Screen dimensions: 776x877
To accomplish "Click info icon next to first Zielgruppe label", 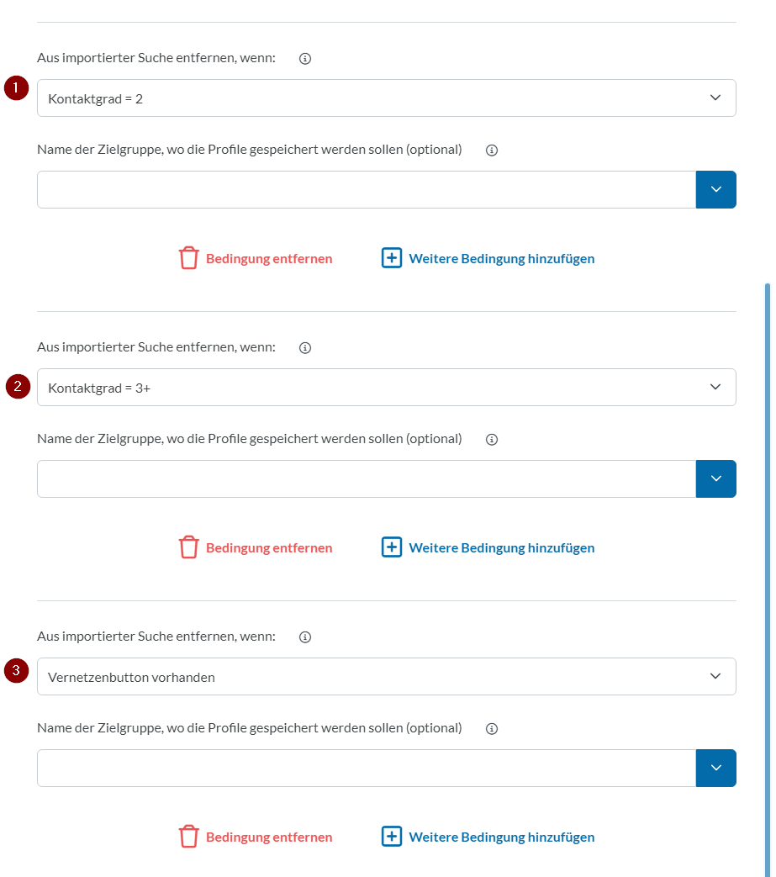I will point(492,150).
